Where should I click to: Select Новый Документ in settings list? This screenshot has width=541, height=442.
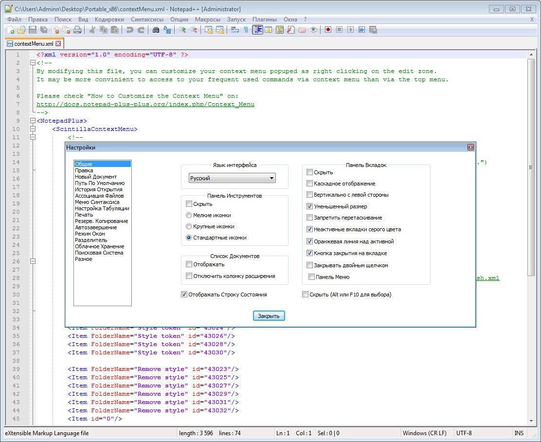click(x=96, y=177)
